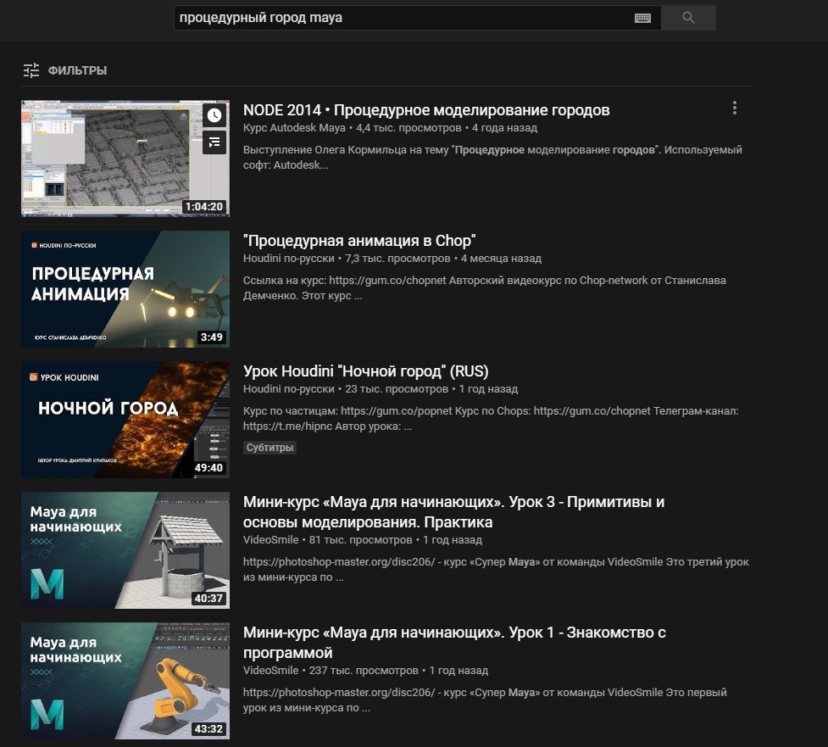Screen dimensions: 828x747
Task: Open title 'NODE 2014 • Процедурное моделирование городов'
Action: (426, 110)
